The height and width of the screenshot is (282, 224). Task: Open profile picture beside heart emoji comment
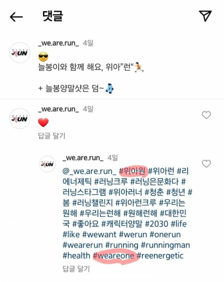pyautogui.click(x=20, y=118)
